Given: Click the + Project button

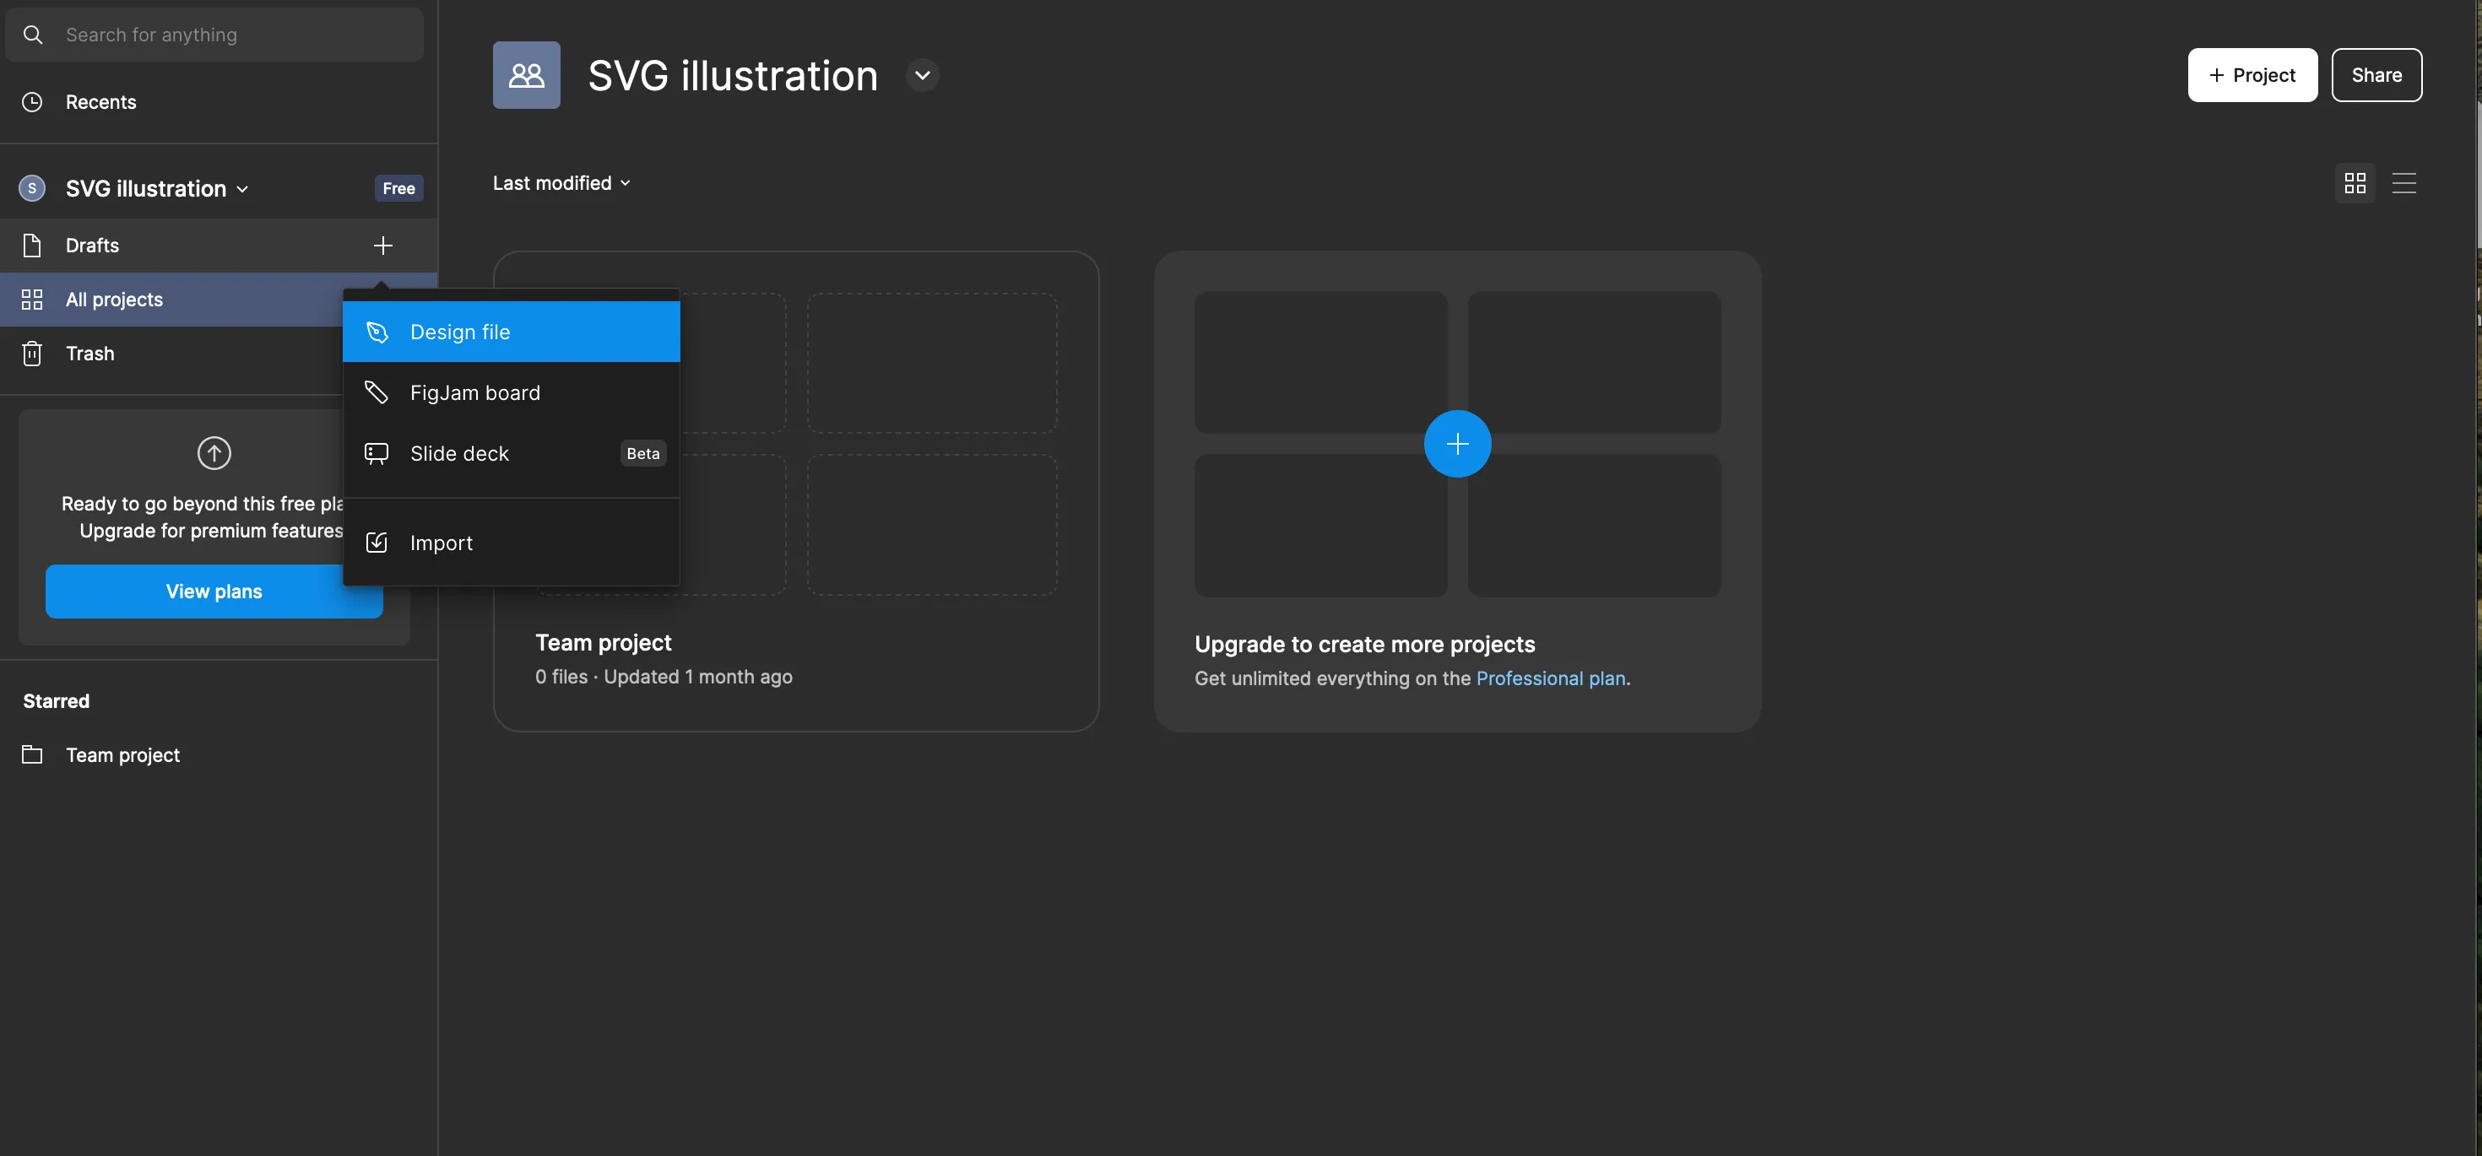Looking at the screenshot, I should point(2252,75).
